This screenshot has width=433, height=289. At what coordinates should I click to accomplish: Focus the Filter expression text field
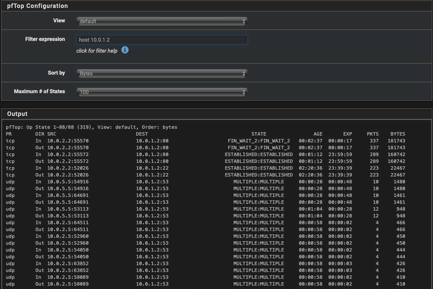pyautogui.click(x=162, y=40)
